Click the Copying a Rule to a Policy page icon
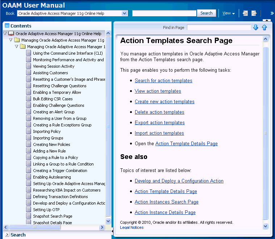The height and width of the screenshot is (239, 275). point(28,157)
